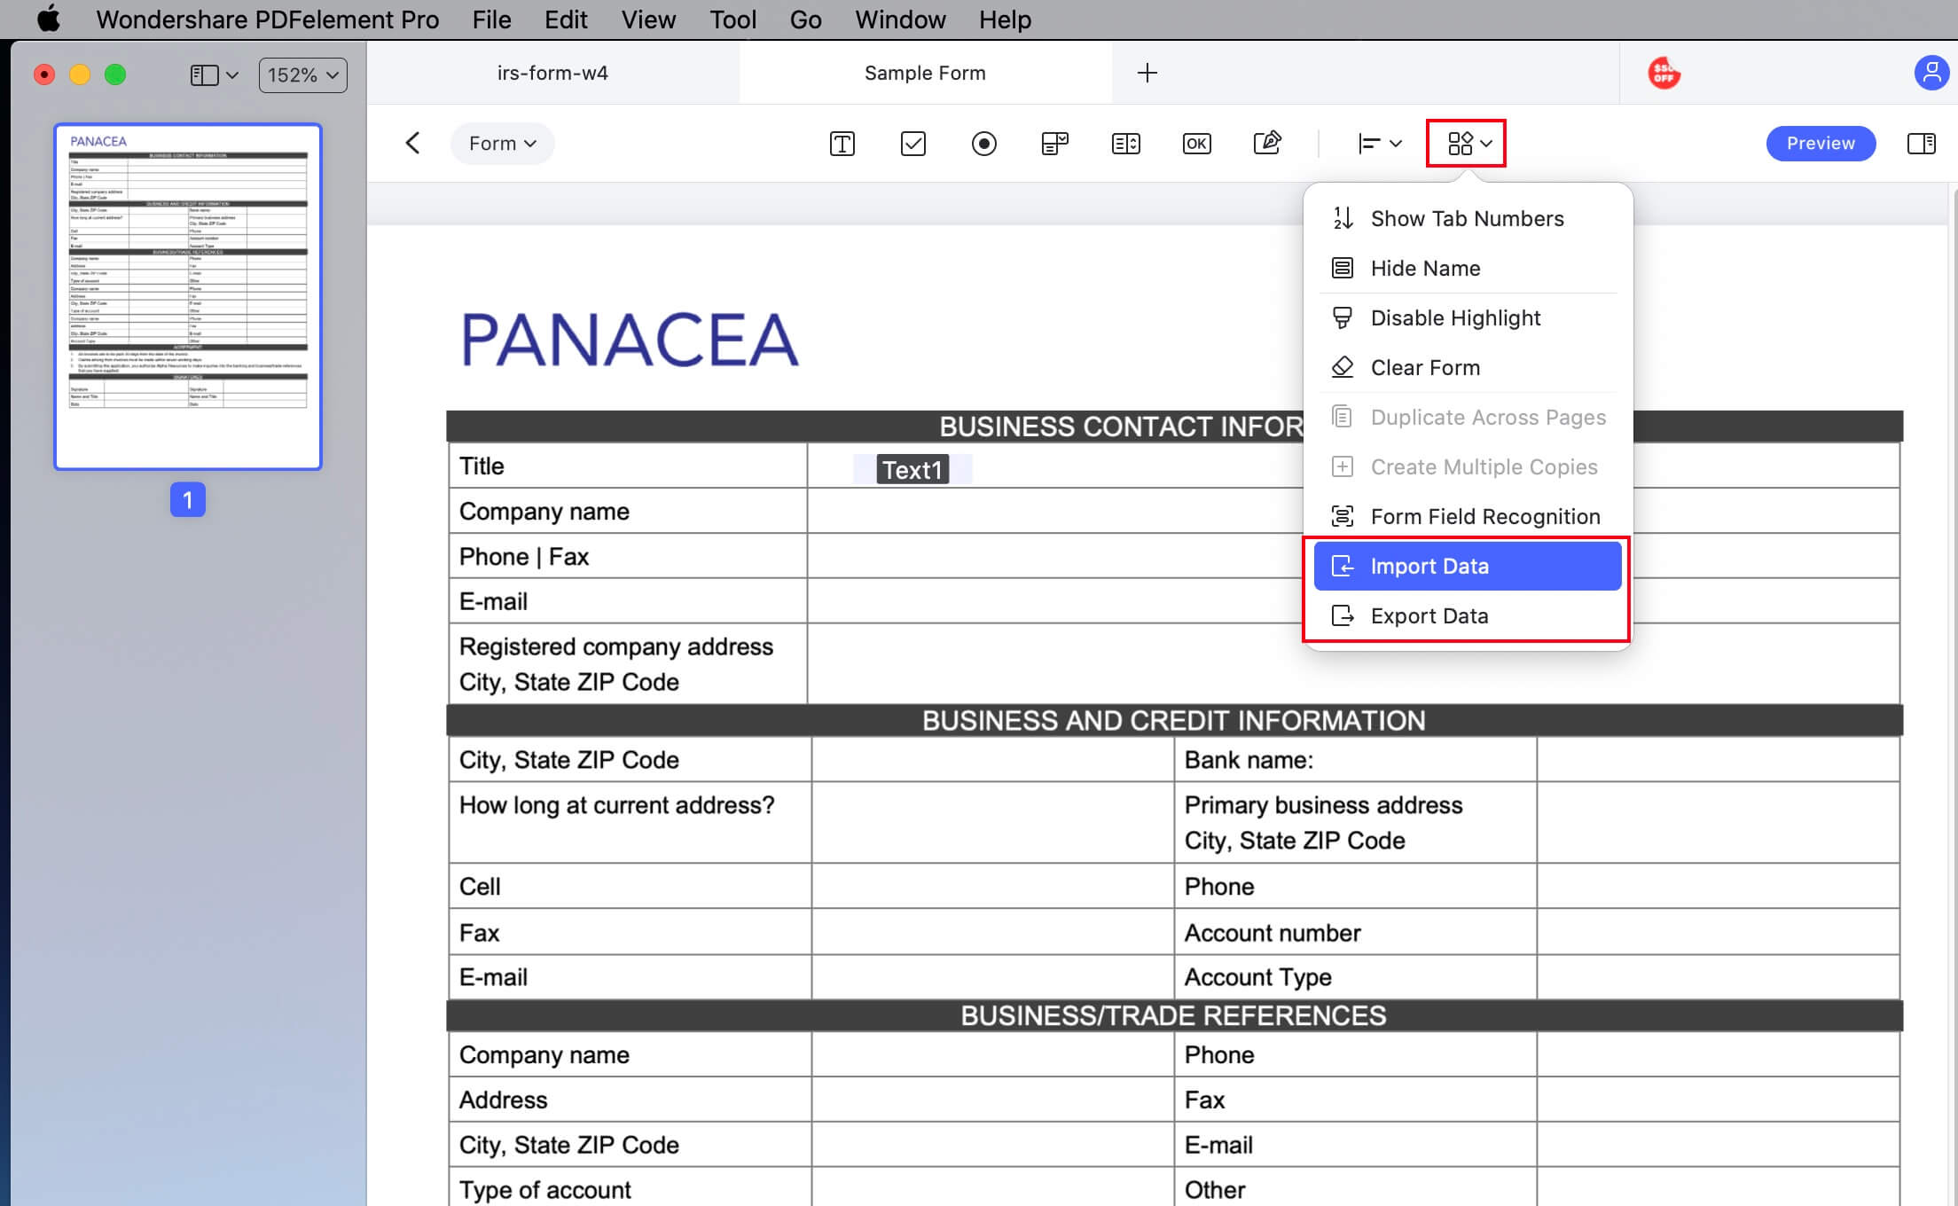Add a new tab with plus
Screen dimensions: 1958x1206
point(1147,73)
